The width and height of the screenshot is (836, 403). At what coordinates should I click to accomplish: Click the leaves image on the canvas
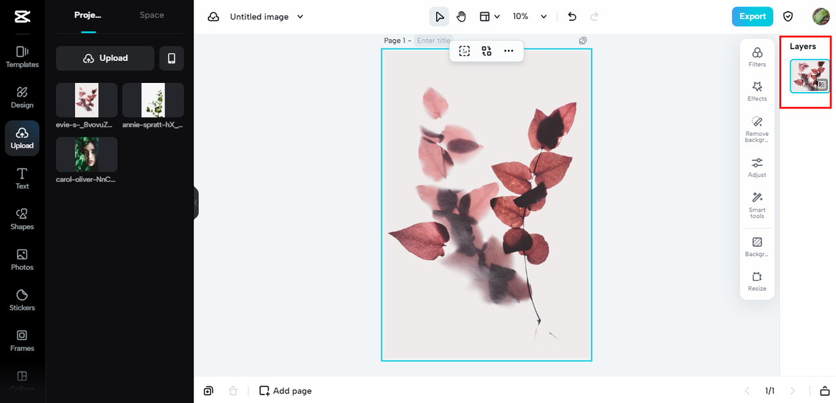pos(487,204)
